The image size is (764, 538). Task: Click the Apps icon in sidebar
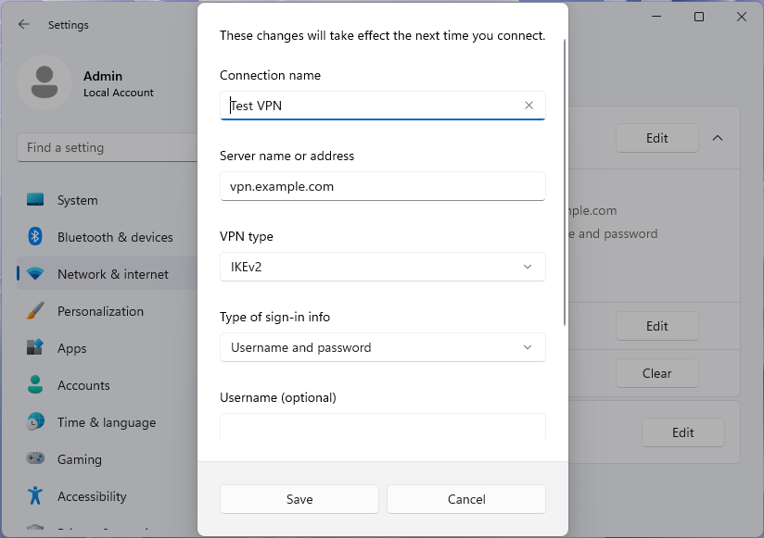35,348
